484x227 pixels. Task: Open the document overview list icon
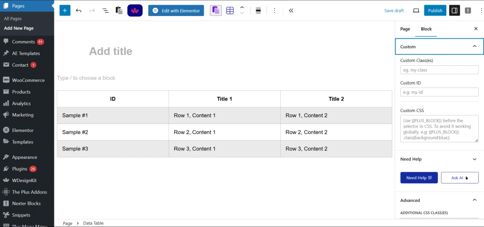click(105, 10)
